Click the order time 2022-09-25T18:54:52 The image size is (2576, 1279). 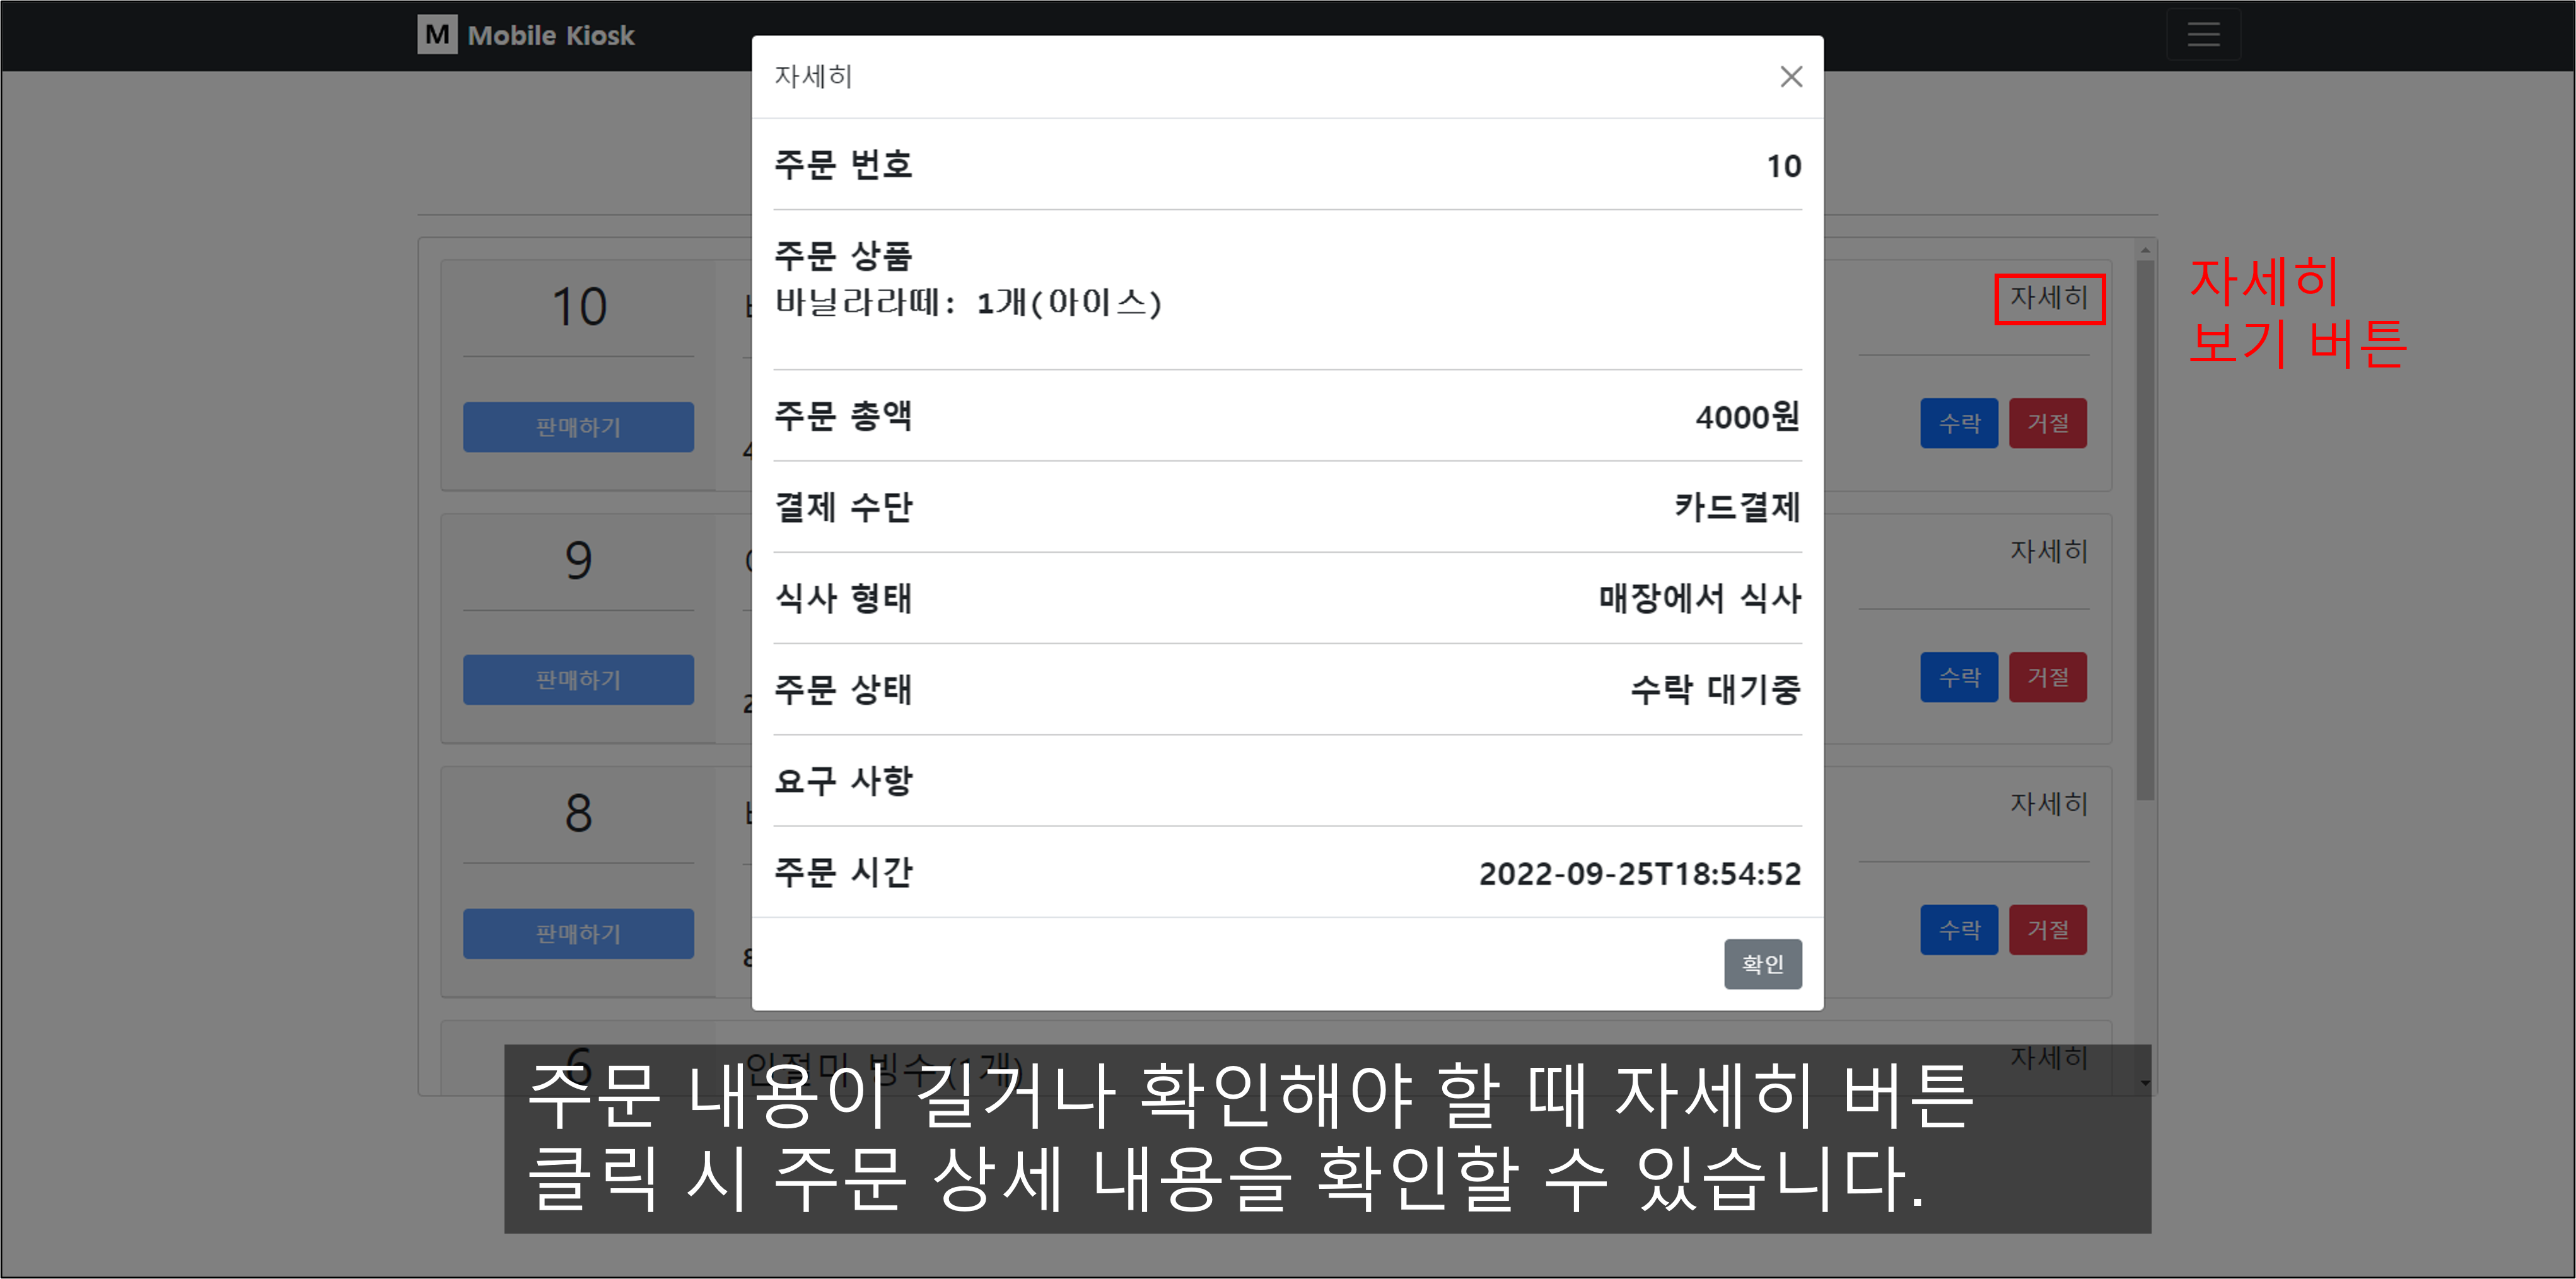[1640, 874]
